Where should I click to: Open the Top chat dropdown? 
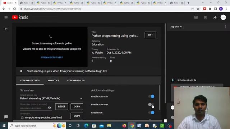click(176, 27)
